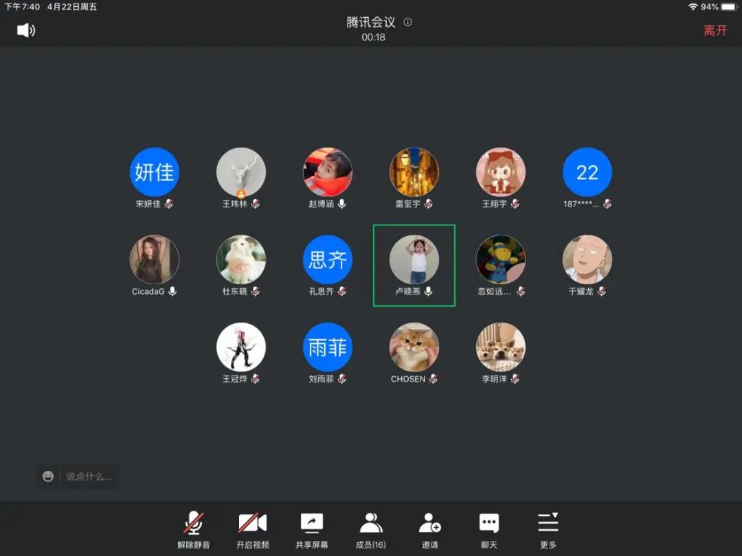This screenshot has height=556, width=742.
Task: Tap muted mic icon beside 187****
Action: 607,204
